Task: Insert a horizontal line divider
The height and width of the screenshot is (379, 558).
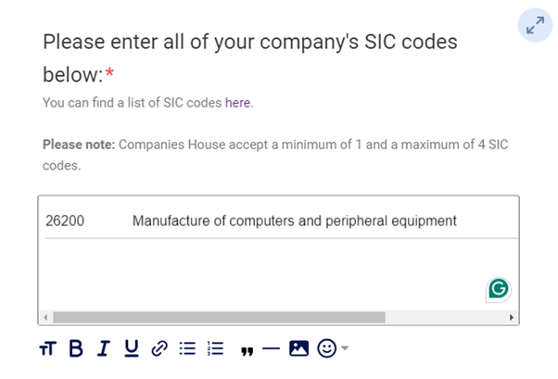Action: click(271, 348)
